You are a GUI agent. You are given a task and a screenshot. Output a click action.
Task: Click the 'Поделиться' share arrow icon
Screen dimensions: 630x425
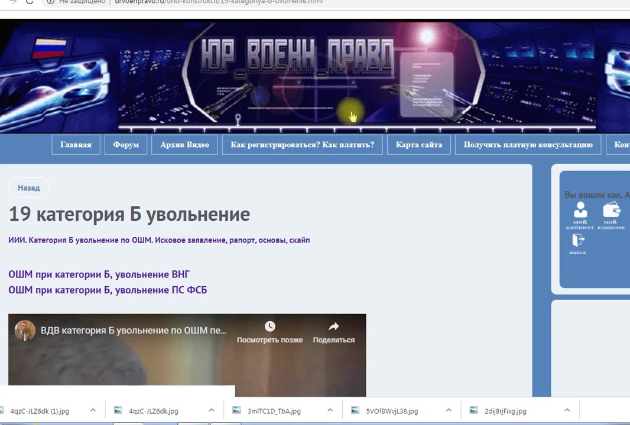(333, 326)
